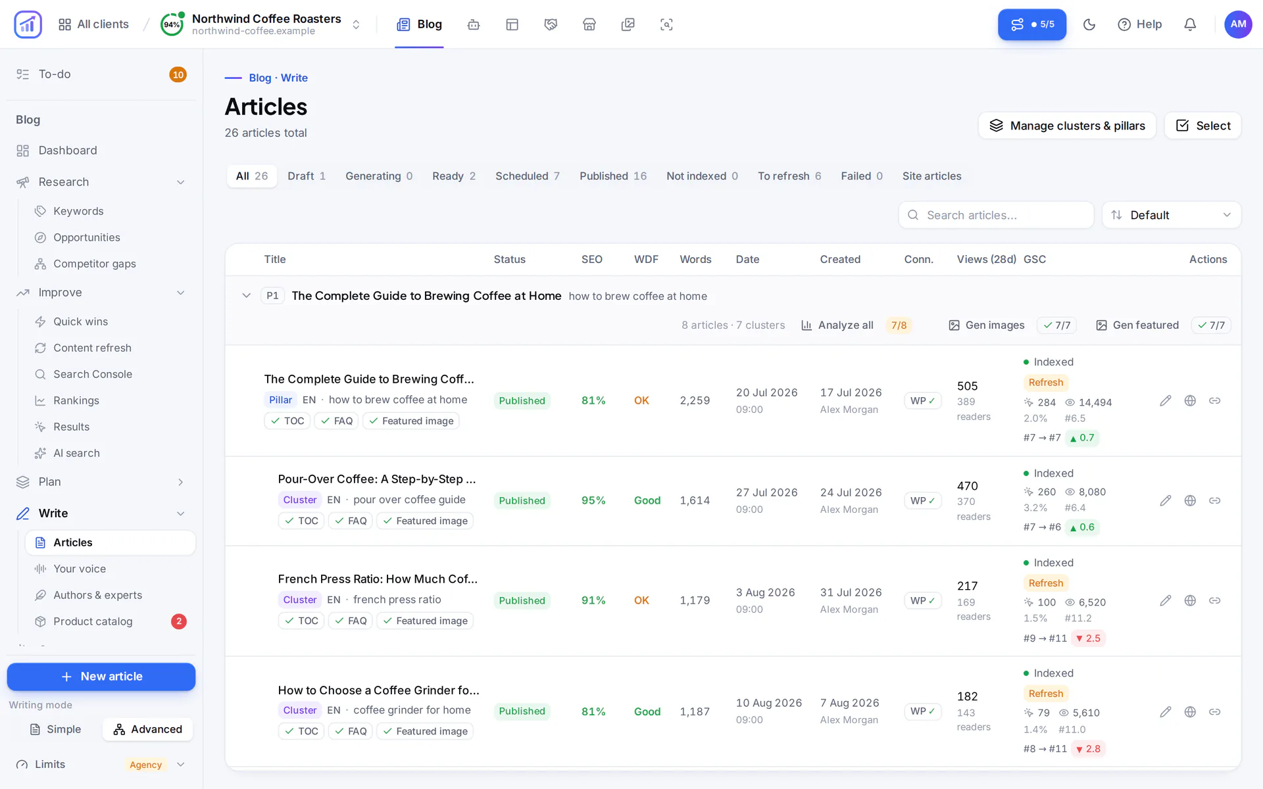Expand the Limits Agency panel
1263x789 pixels.
[x=101, y=764]
